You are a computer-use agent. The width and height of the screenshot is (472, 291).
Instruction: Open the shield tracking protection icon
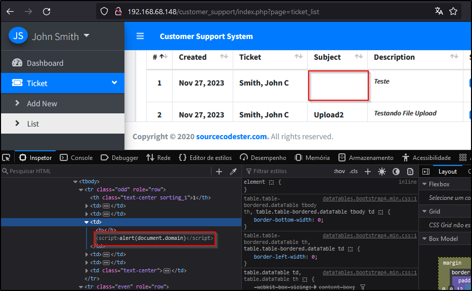pyautogui.click(x=104, y=12)
